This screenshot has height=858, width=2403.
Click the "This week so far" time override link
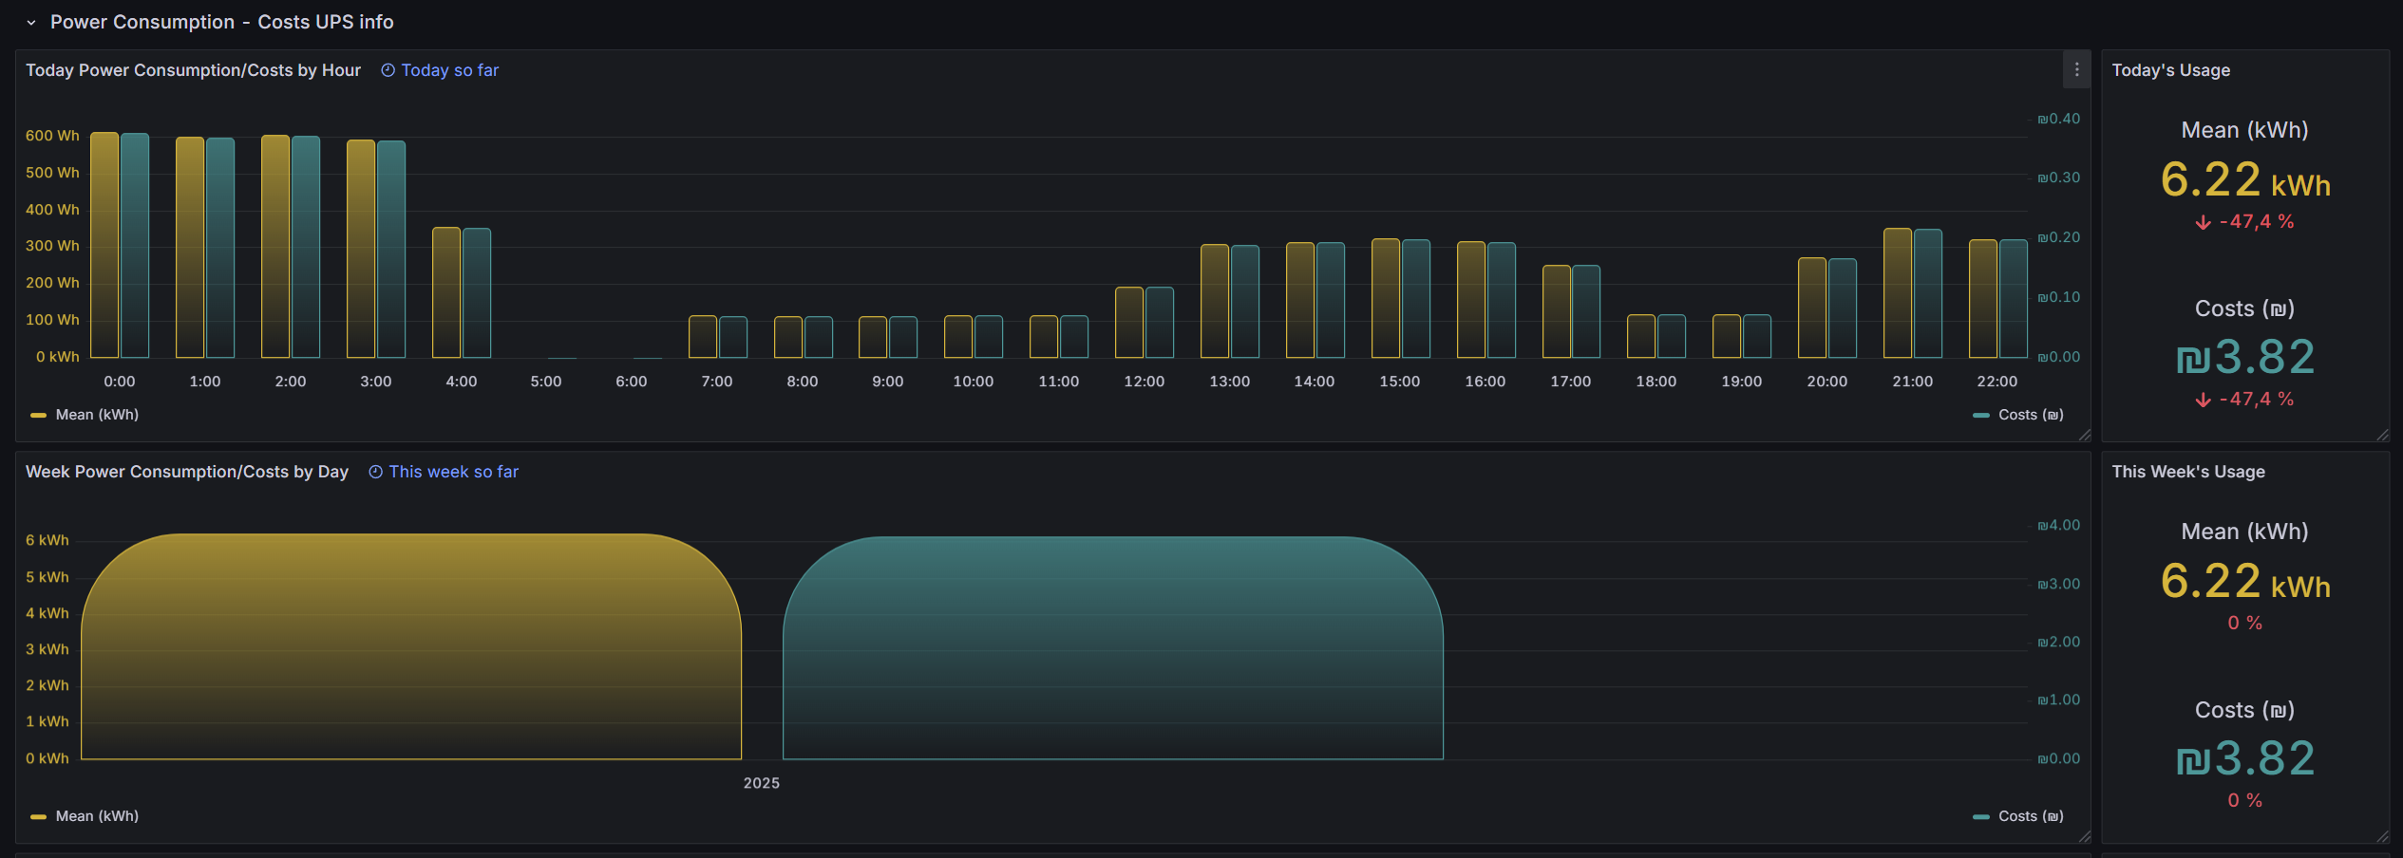453,472
